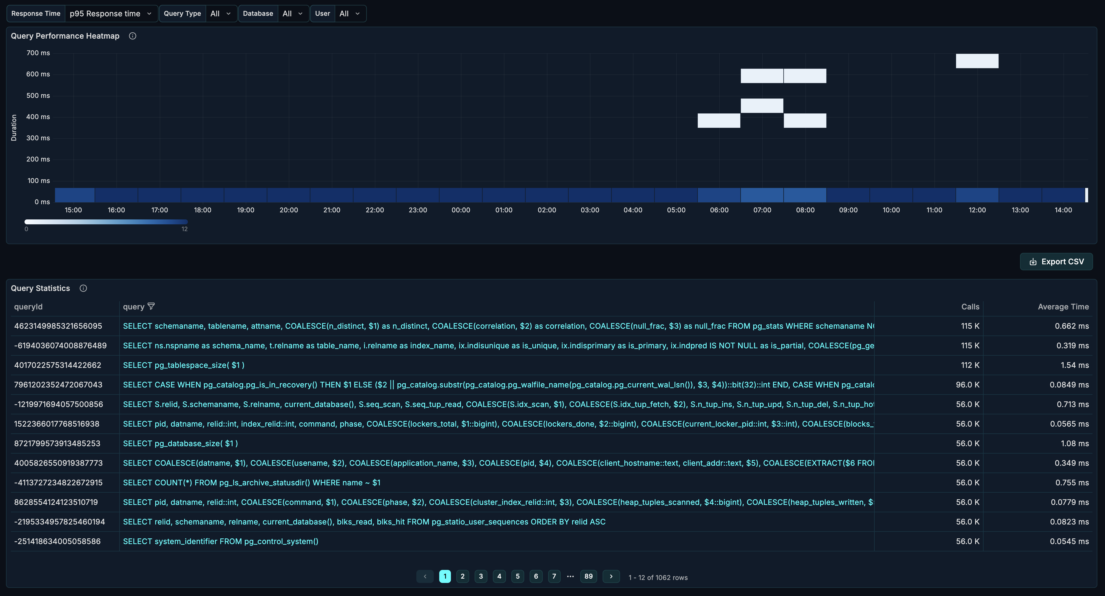The width and height of the screenshot is (1105, 596).
Task: Select page 2 in pagination
Action: (462, 576)
